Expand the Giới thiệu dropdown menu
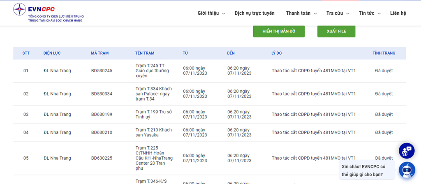 [x=211, y=13]
